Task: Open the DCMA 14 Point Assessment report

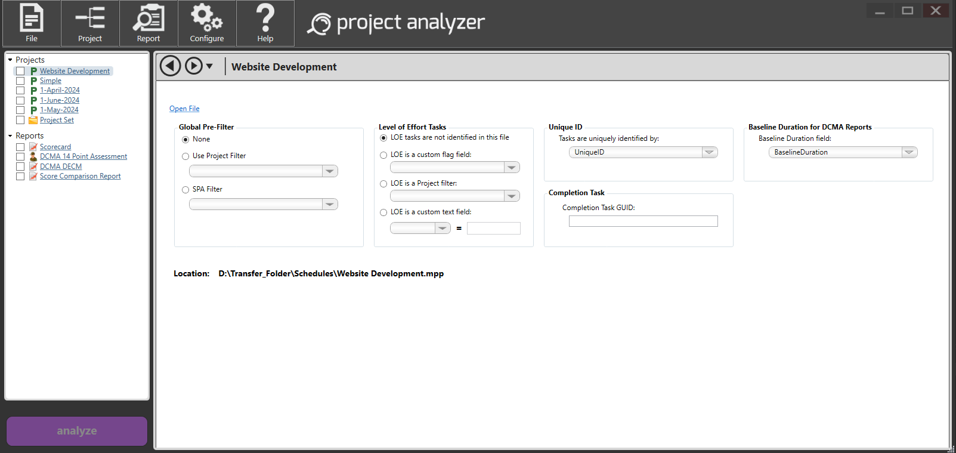Action: (x=83, y=156)
